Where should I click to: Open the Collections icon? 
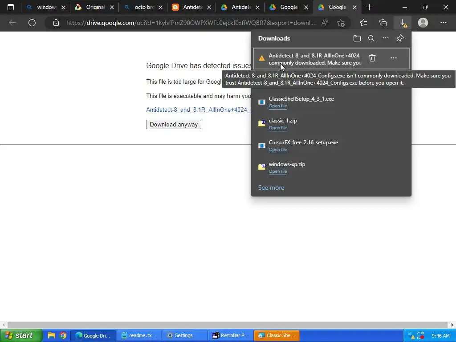point(383,23)
